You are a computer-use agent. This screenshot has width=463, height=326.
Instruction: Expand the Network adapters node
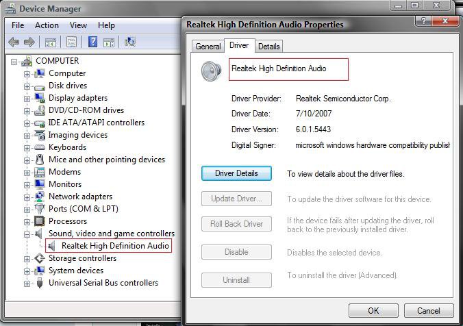tap(27, 197)
